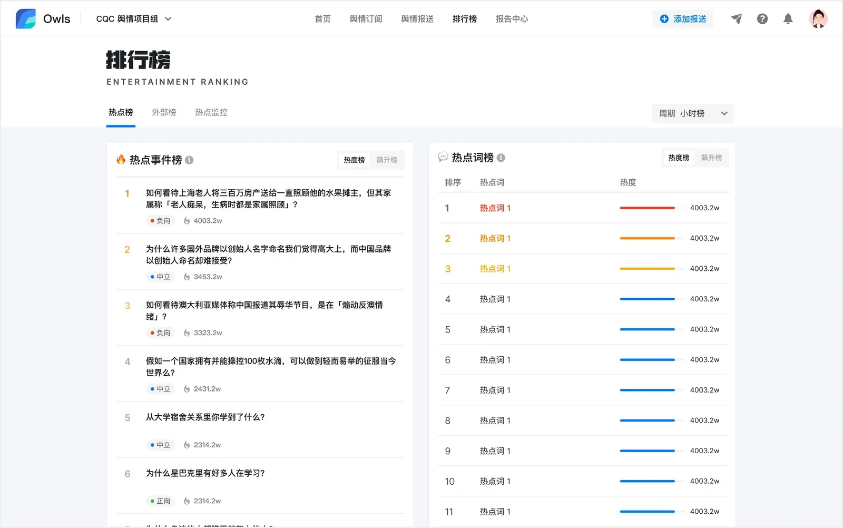Click the flame icon beside 4003.2w heat
Image resolution: width=843 pixels, height=528 pixels.
187,221
